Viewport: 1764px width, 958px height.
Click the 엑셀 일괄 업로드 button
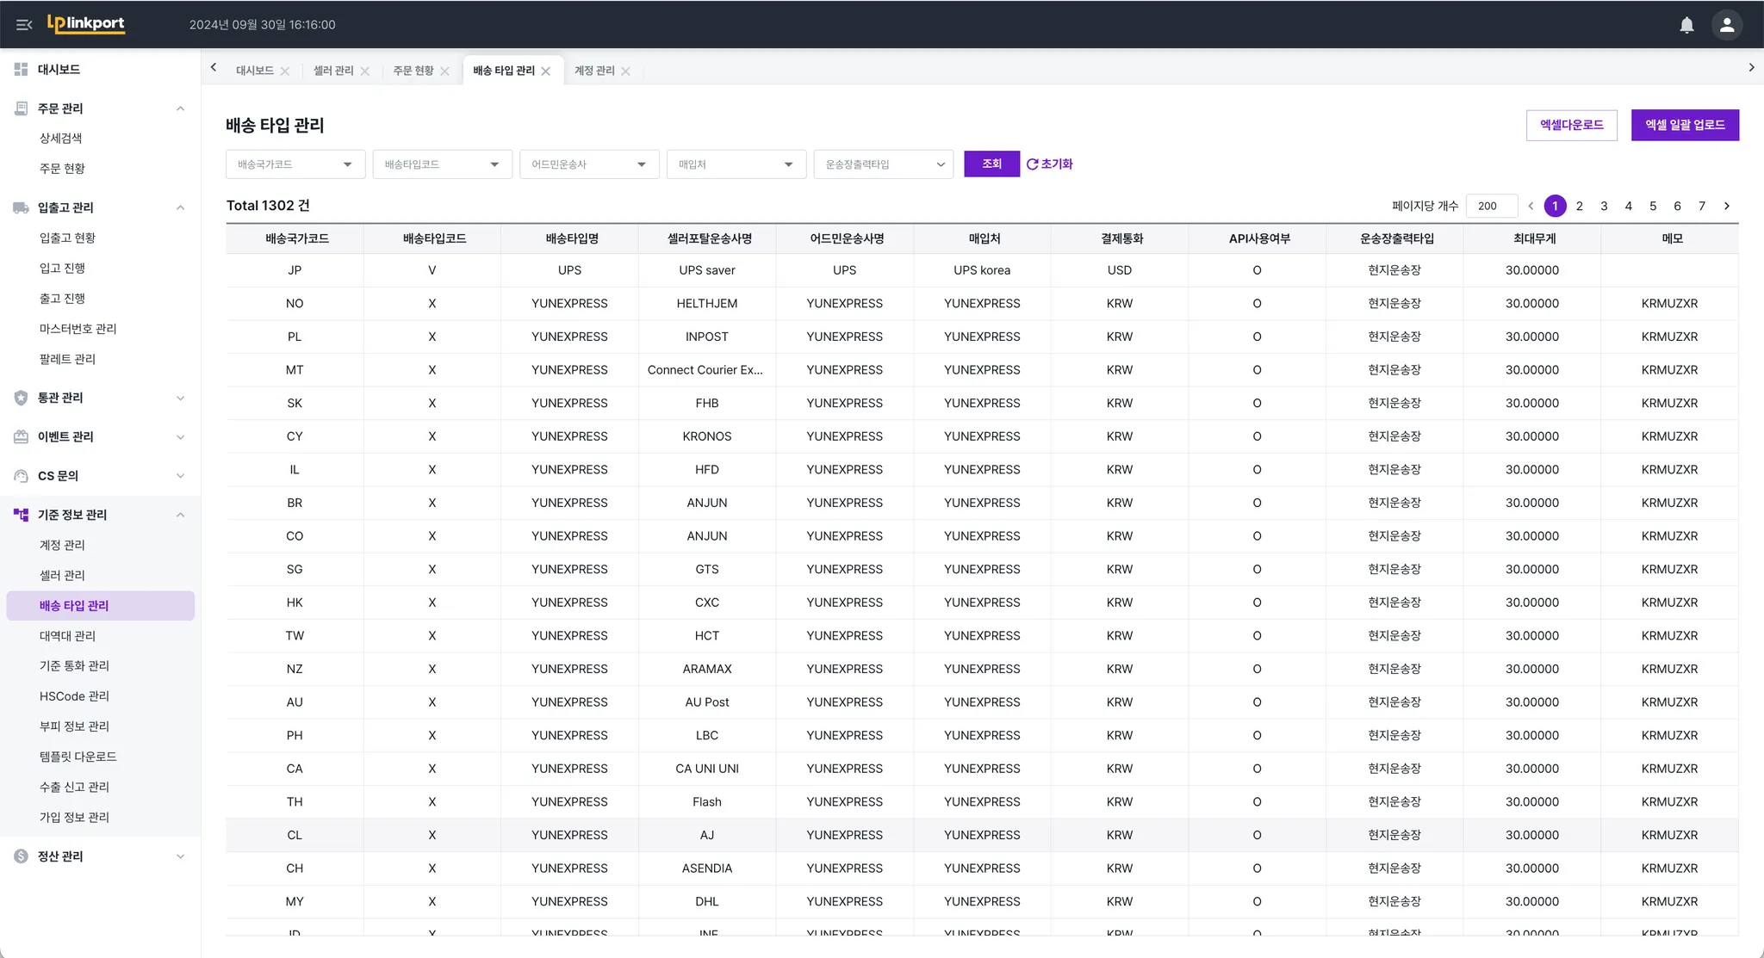1684,125
